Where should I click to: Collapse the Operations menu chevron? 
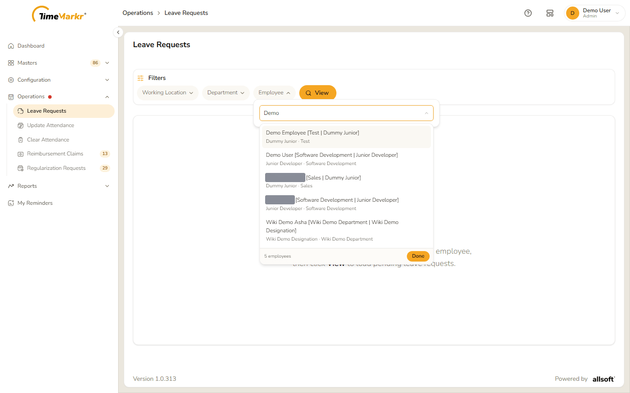coord(107,97)
